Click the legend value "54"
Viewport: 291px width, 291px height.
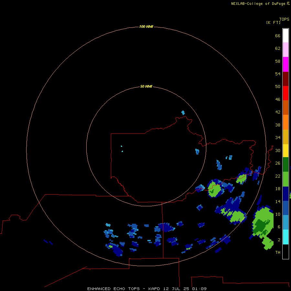(278, 74)
